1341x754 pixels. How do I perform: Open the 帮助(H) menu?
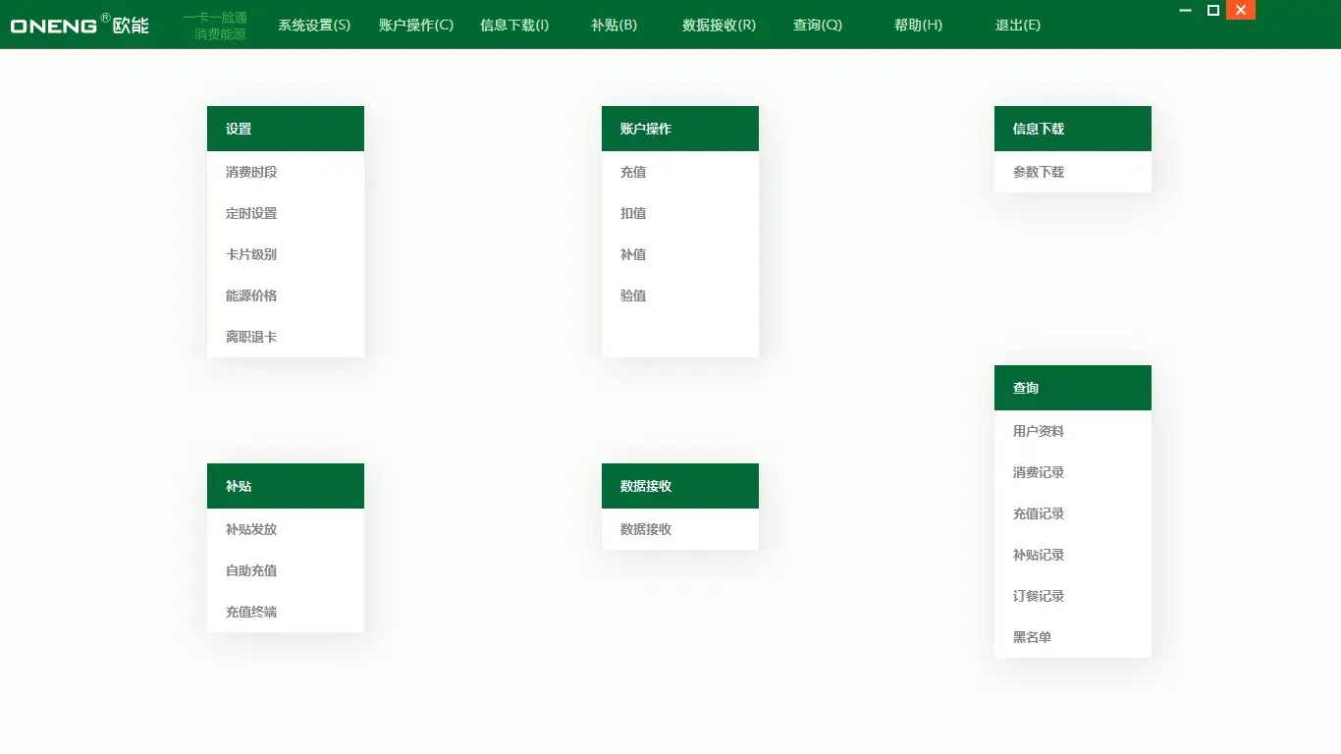point(916,26)
